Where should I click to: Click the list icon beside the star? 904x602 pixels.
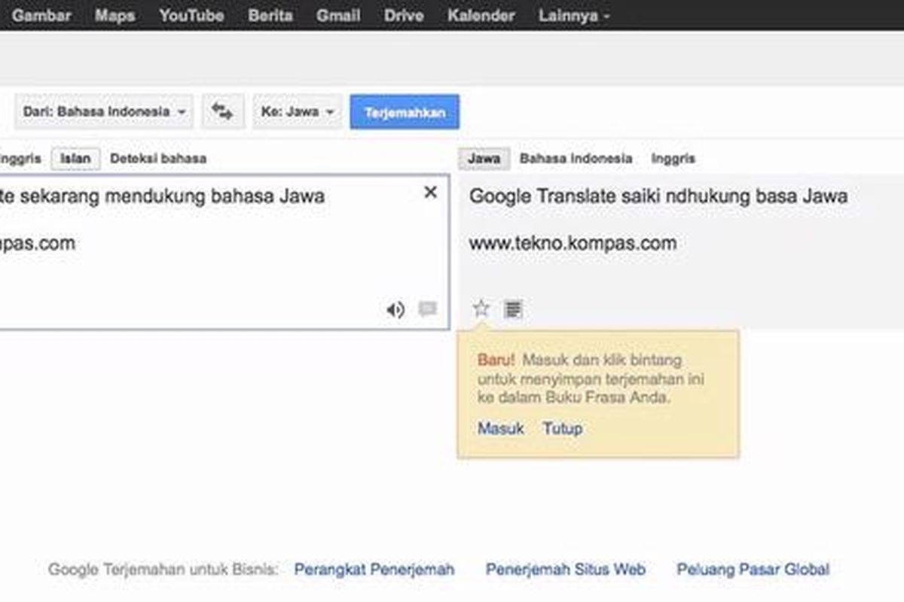click(513, 309)
